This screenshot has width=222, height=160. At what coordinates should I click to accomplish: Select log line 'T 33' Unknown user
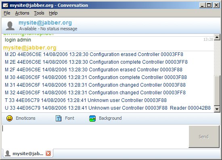86,100
